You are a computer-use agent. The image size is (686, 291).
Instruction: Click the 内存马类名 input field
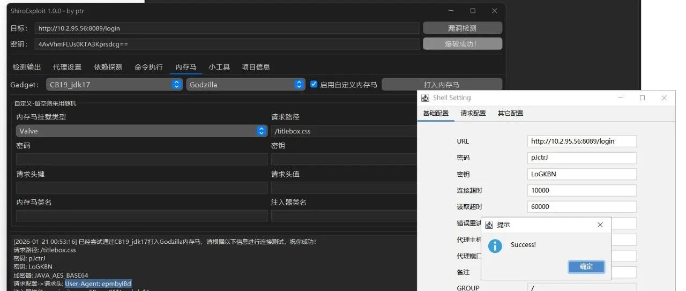pyautogui.click(x=141, y=216)
